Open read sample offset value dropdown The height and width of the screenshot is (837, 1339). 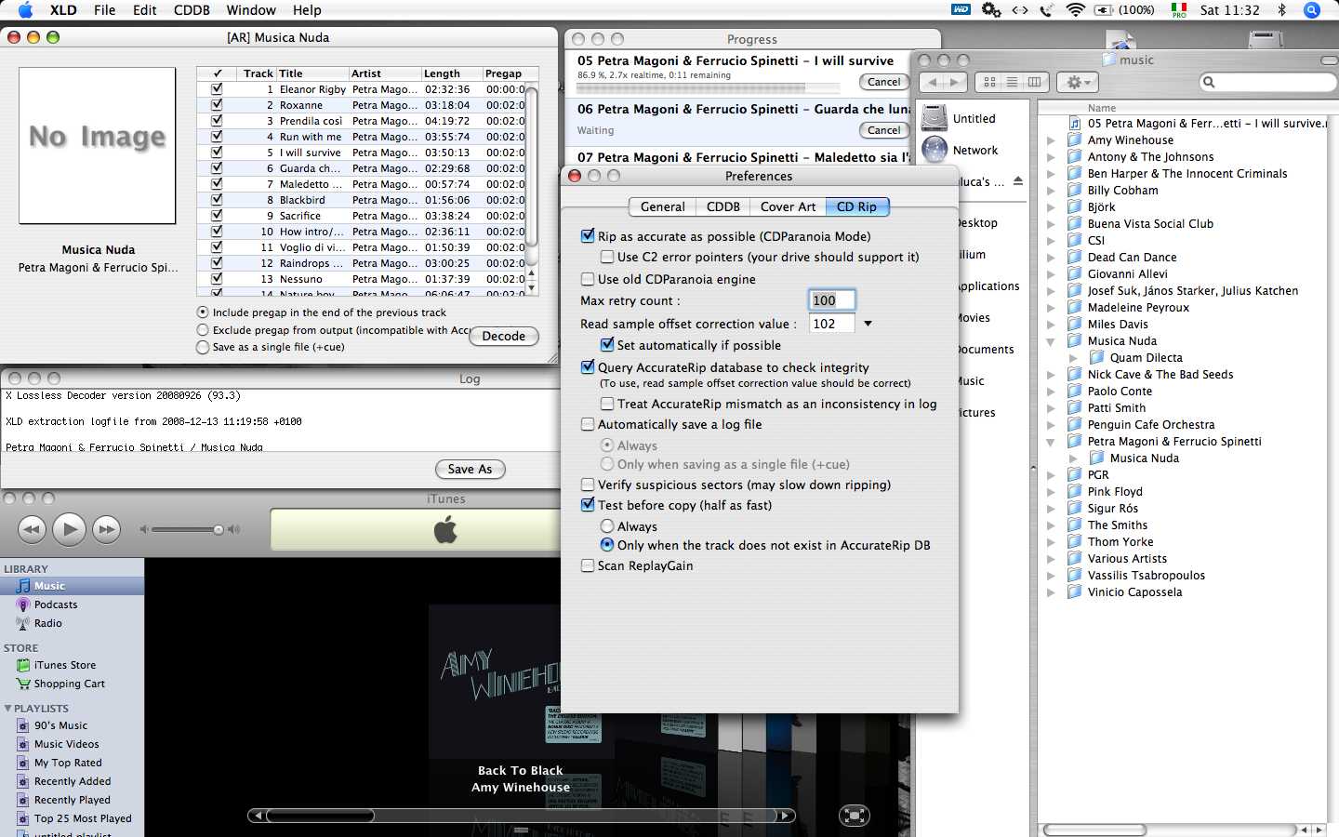click(x=868, y=324)
